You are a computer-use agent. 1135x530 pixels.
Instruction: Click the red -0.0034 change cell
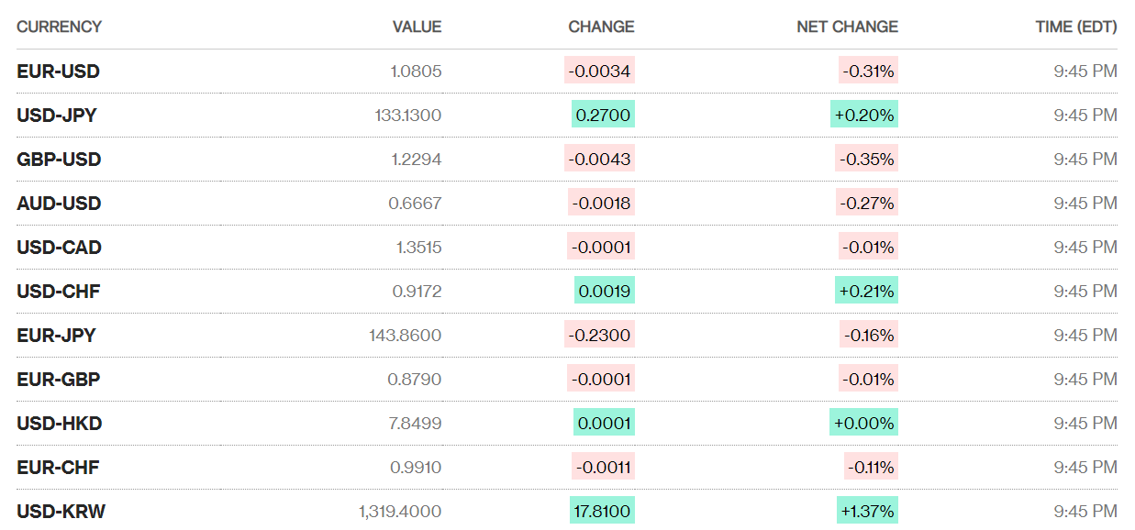coord(599,72)
